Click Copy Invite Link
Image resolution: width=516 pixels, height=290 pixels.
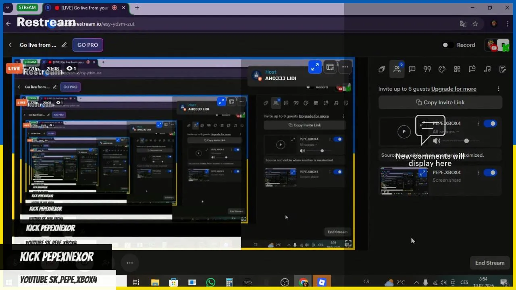tap(440, 102)
